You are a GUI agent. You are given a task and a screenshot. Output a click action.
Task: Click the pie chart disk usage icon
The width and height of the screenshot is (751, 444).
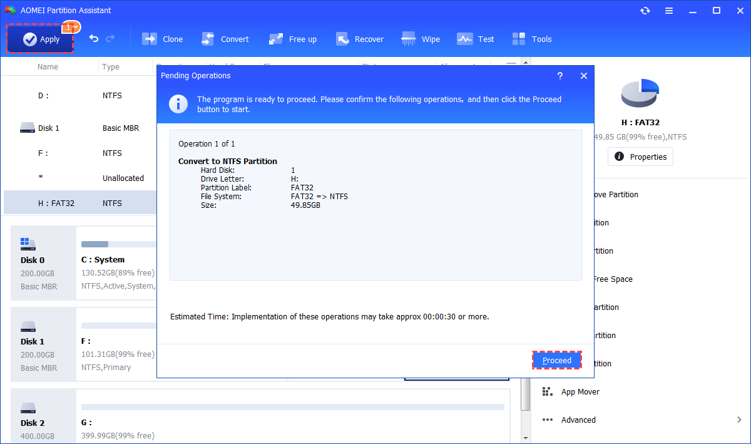pyautogui.click(x=640, y=93)
